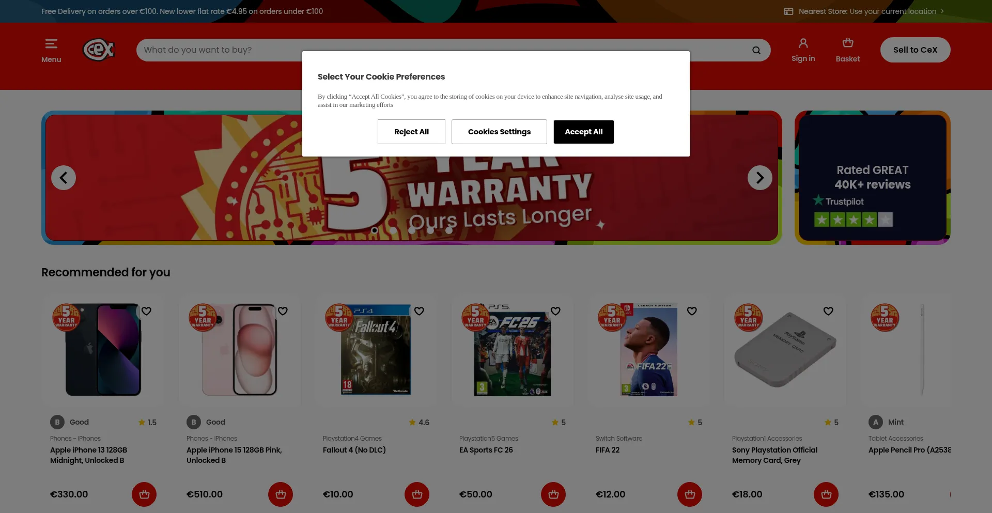Open Apple iPhone 13 128GB Midnight title
The image size is (992, 513).
(88, 455)
